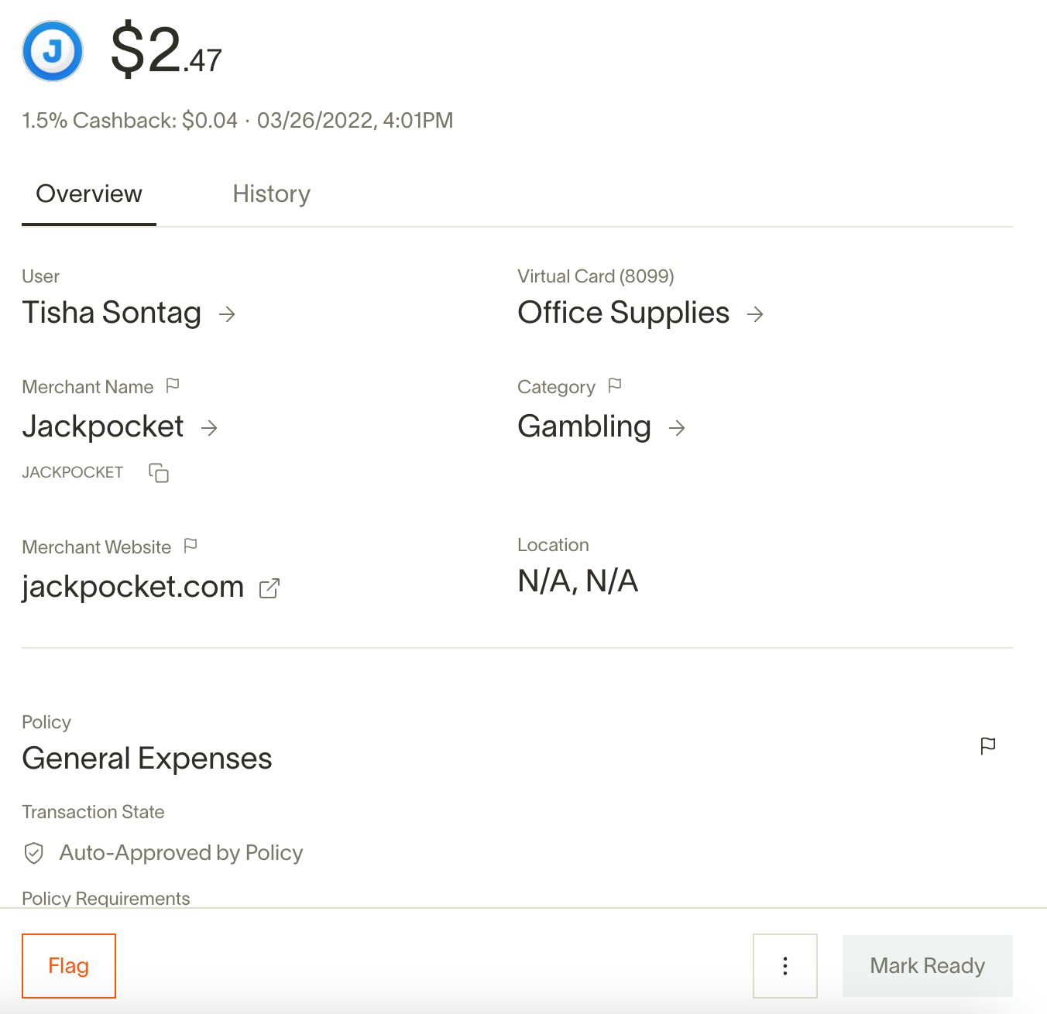
Task: Open the Jackpocket merchant name link
Action: pyautogui.click(x=103, y=426)
